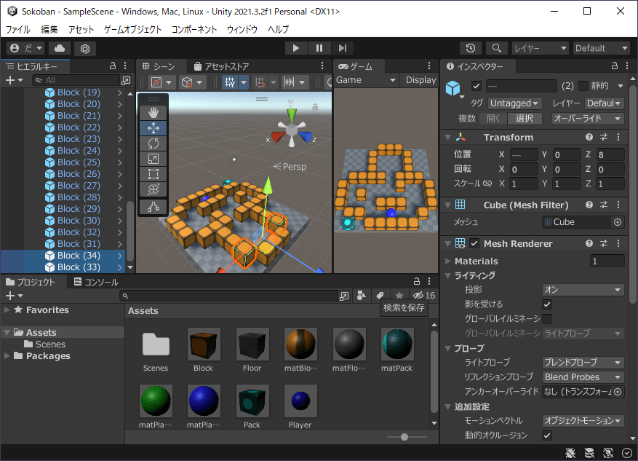Toggle the scene grid visibility button
Viewport: 638px width, 461px height.
[230, 82]
